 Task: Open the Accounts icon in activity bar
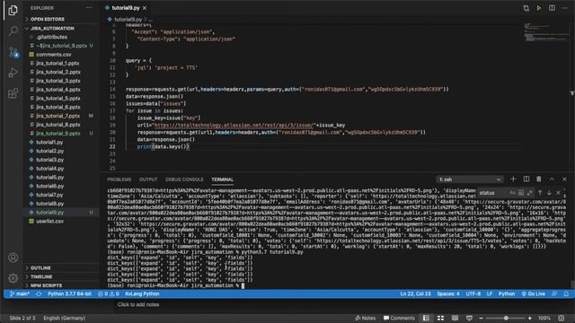point(13,258)
